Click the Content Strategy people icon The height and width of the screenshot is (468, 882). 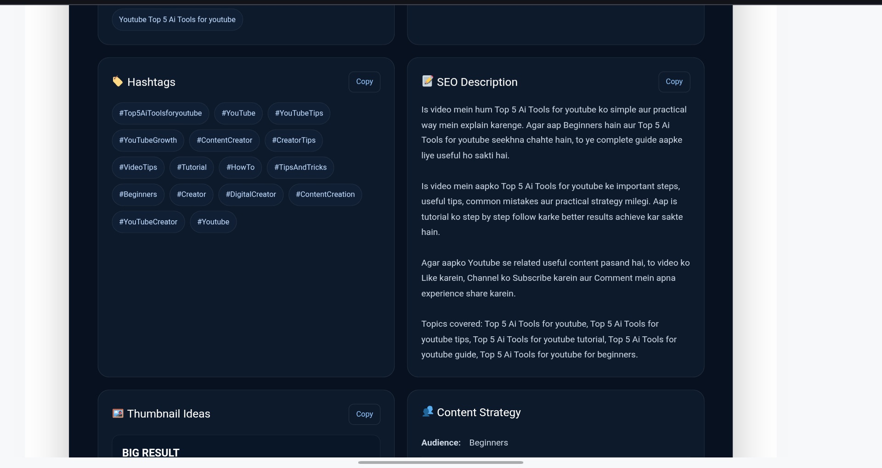pos(427,412)
